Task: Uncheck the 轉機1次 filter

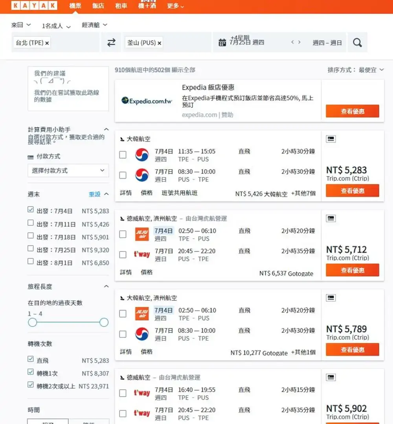Action: point(31,372)
